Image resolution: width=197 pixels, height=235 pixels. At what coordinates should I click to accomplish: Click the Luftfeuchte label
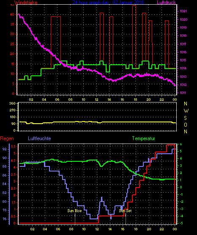[39, 138]
